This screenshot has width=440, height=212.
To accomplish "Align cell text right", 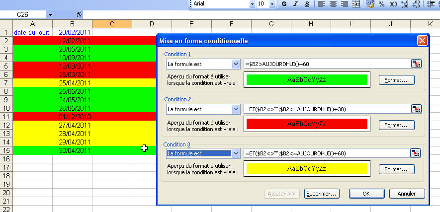I will (x=345, y=4).
